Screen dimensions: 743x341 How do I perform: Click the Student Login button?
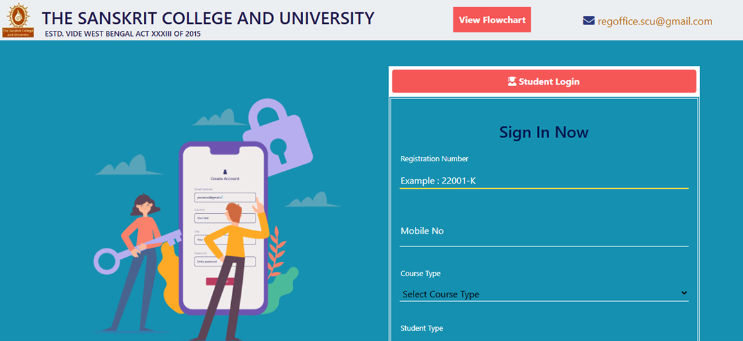(x=544, y=82)
